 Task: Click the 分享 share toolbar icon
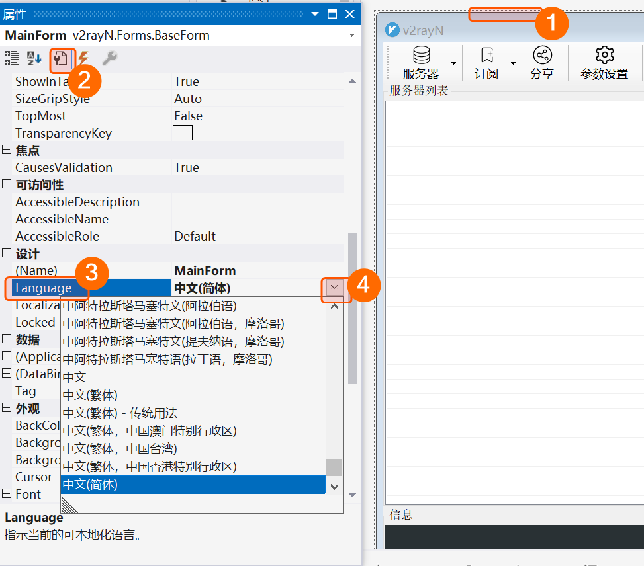tap(541, 56)
